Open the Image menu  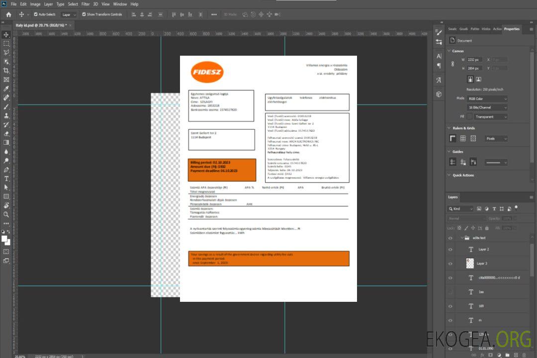point(35,4)
